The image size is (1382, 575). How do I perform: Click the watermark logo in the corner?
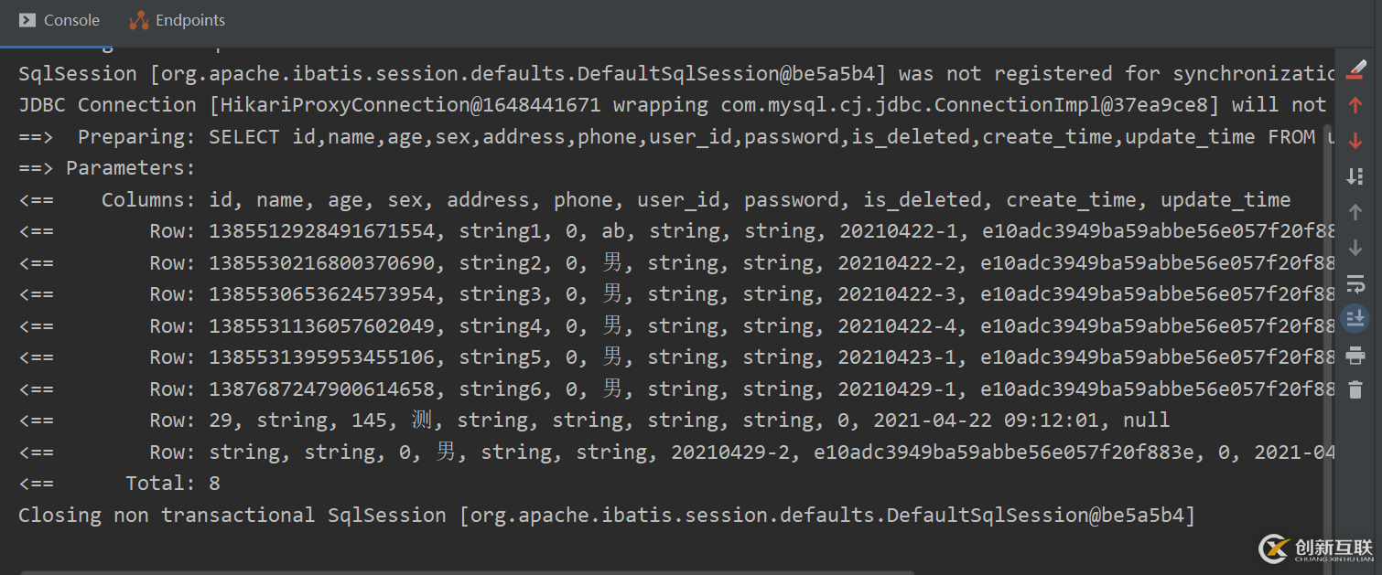click(1316, 548)
